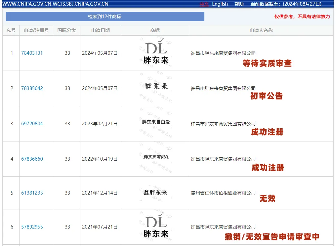Select the application date 2021年12月14日
The width and height of the screenshot is (336, 246).
point(100,193)
